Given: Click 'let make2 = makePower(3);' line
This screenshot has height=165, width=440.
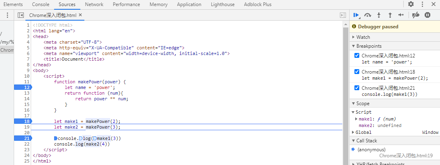Looking at the screenshot, I should point(87,127).
